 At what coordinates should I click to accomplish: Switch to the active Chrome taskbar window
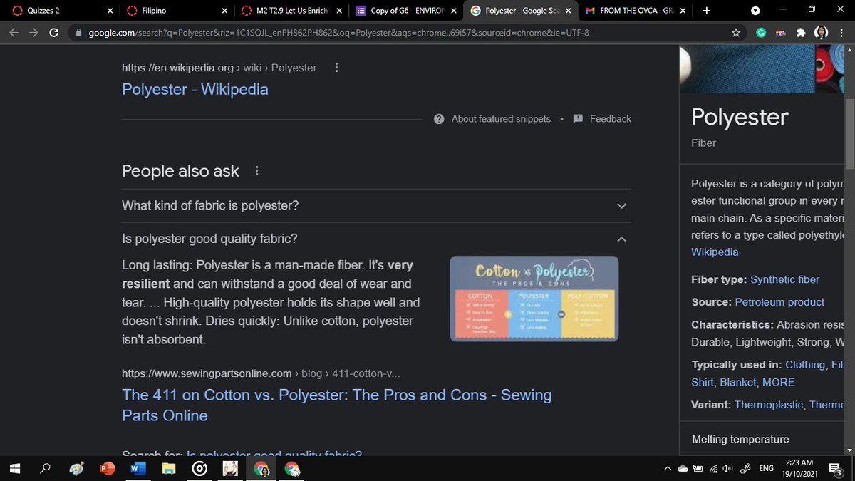[x=261, y=469]
